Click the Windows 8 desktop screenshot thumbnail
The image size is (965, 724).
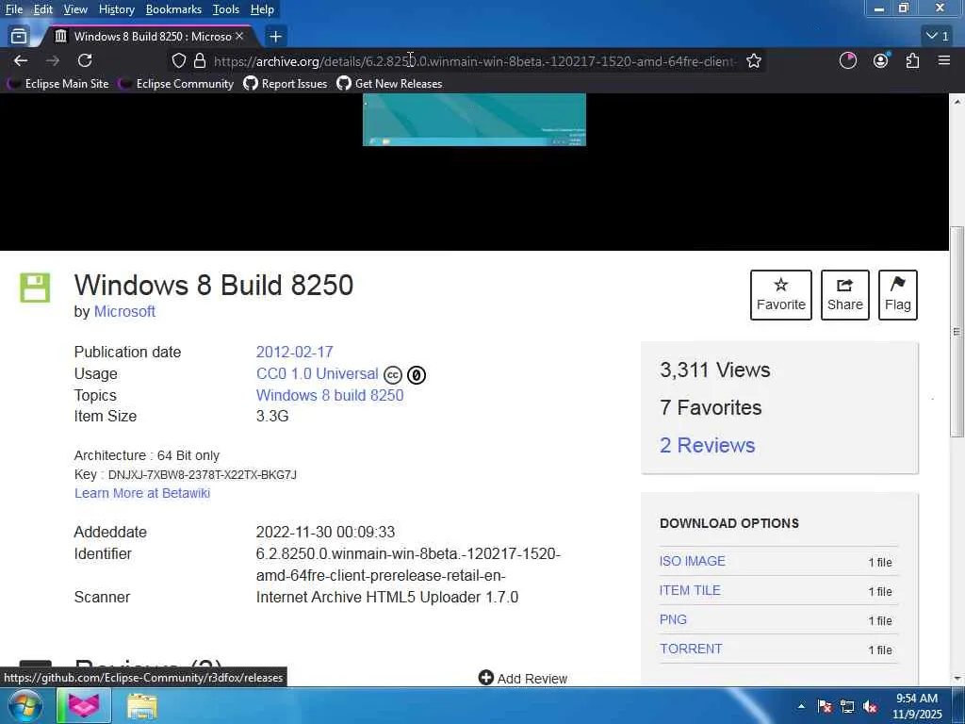tap(474, 120)
